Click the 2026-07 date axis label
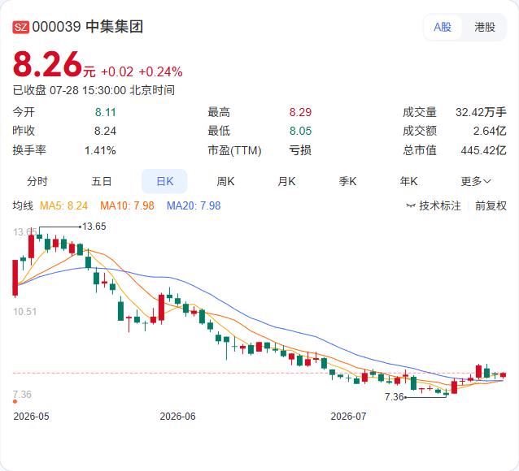Screen dimensions: 519x471 pyautogui.click(x=348, y=416)
